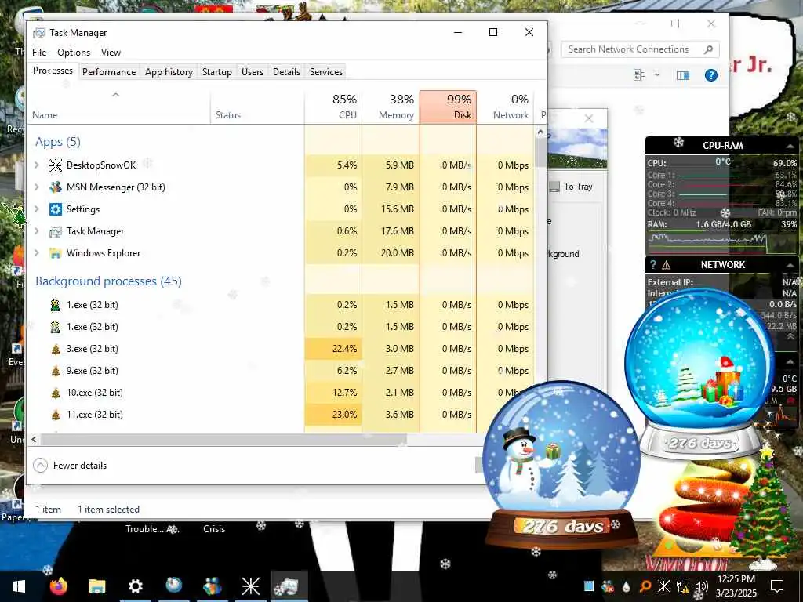The image size is (803, 602).
Task: Click the 11.exe process icon
Action: 56,415
